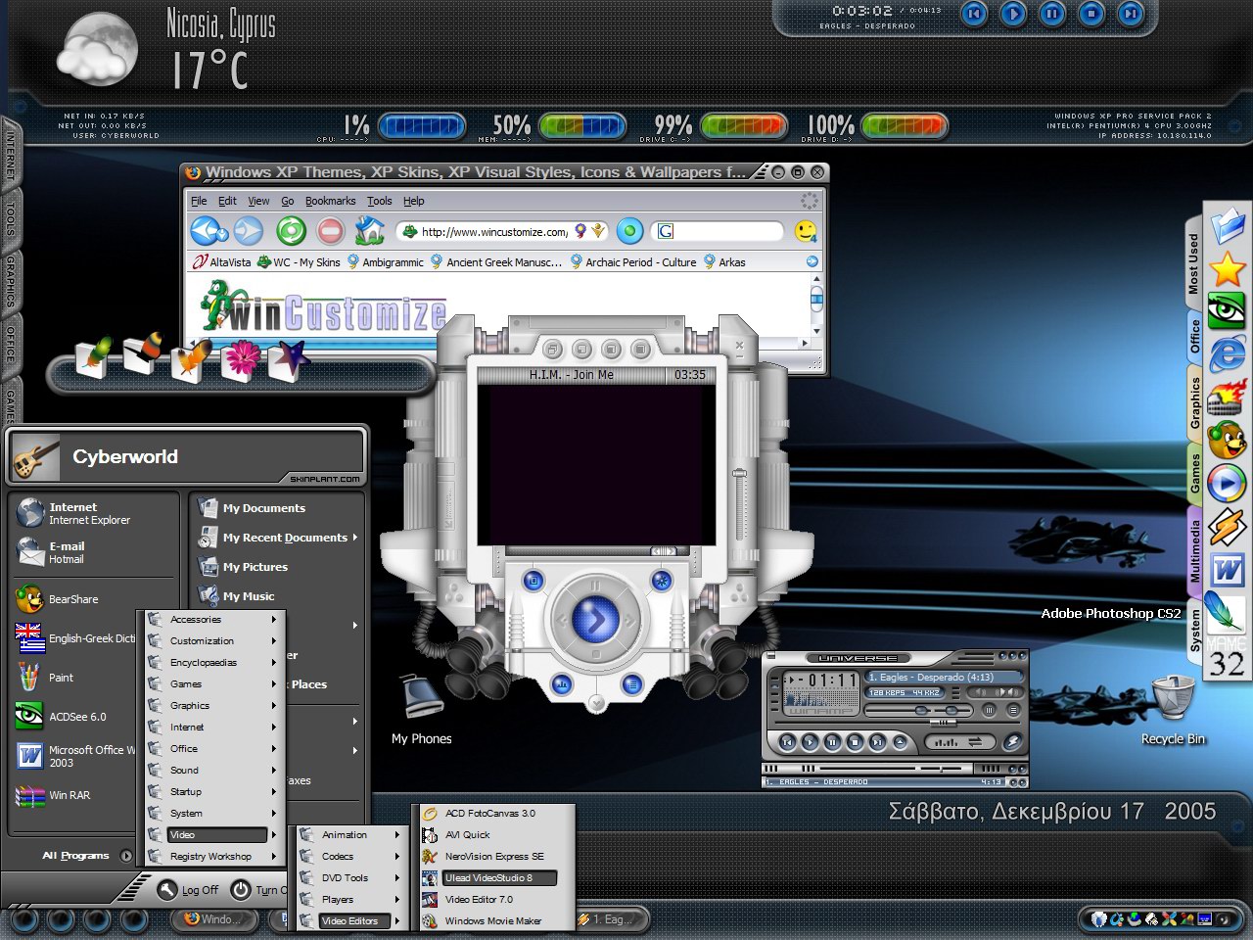This screenshot has width=1253, height=940.
Task: Click the browser vertical scrollbar thumb
Action: [816, 299]
